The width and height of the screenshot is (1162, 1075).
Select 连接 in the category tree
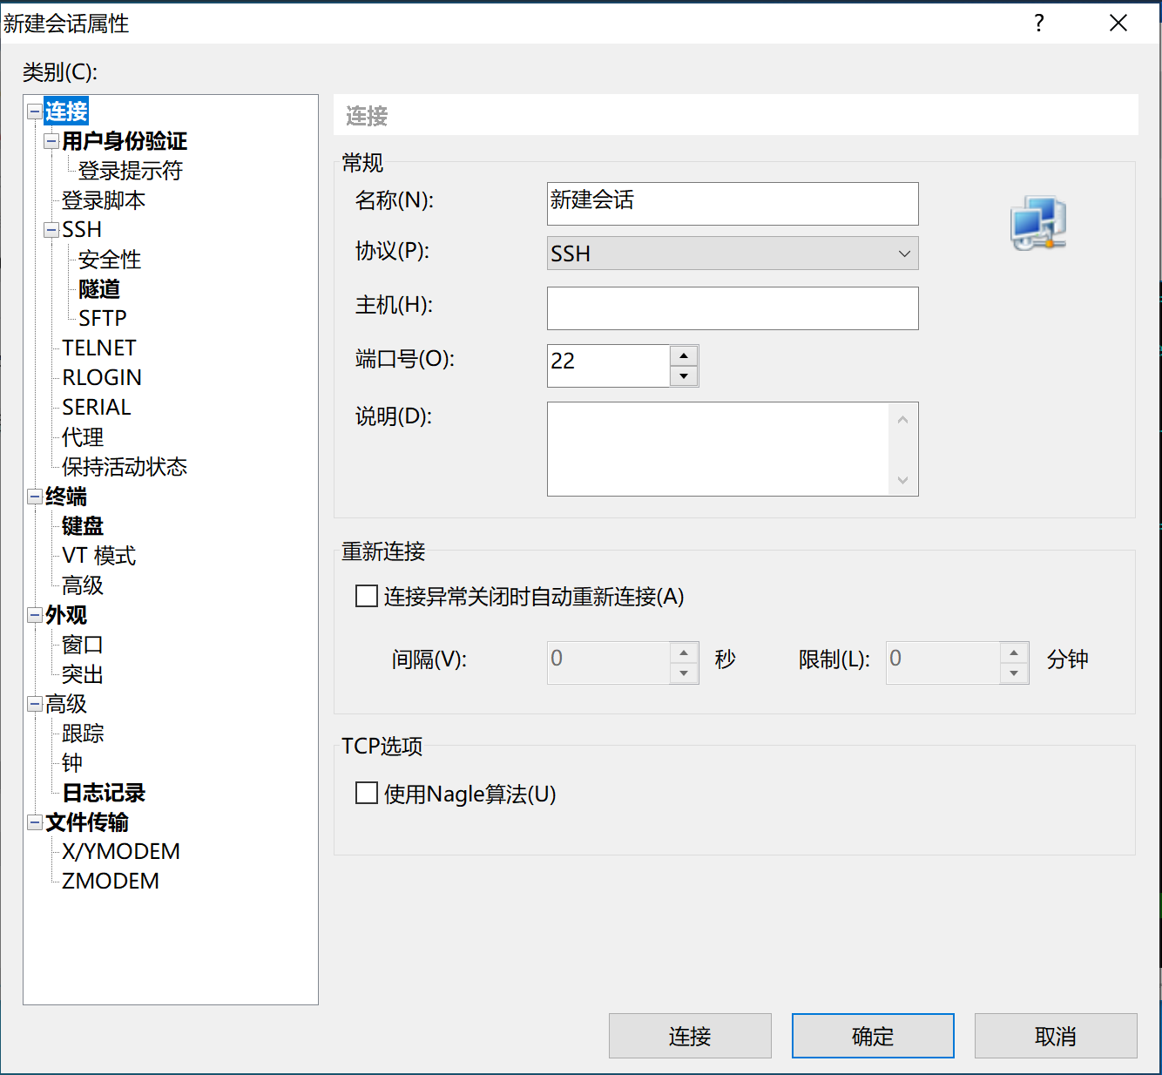66,112
